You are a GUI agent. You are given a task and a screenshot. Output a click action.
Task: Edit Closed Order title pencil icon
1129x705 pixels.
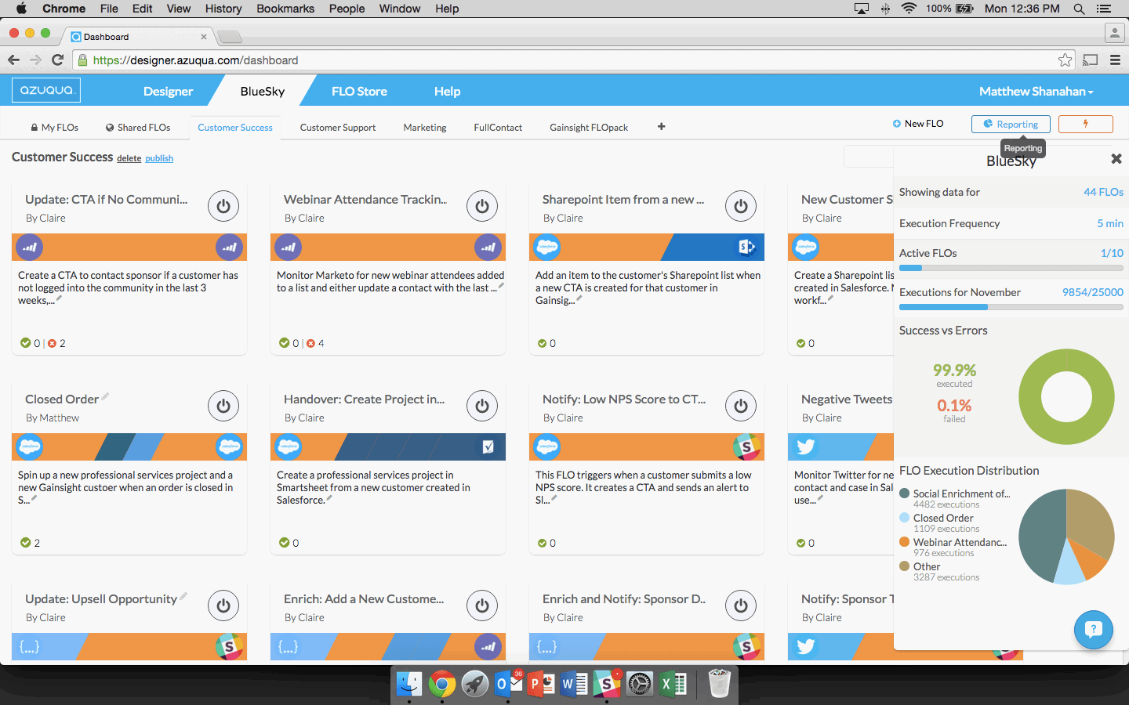pos(105,396)
